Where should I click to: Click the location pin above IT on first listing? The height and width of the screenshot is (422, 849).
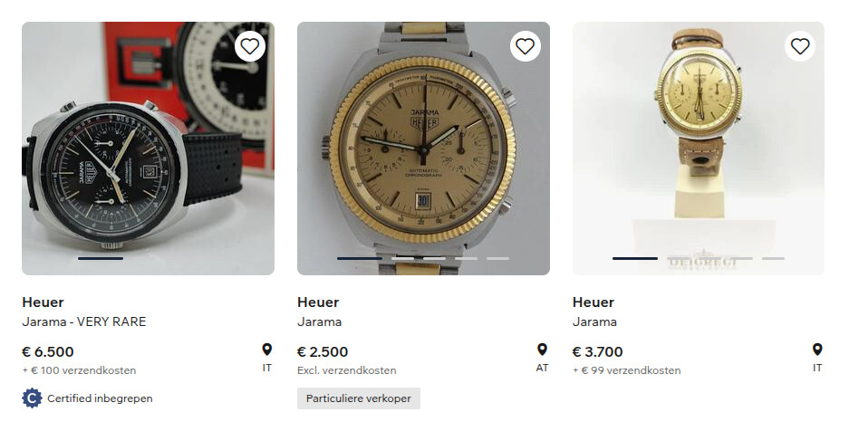pos(266,350)
